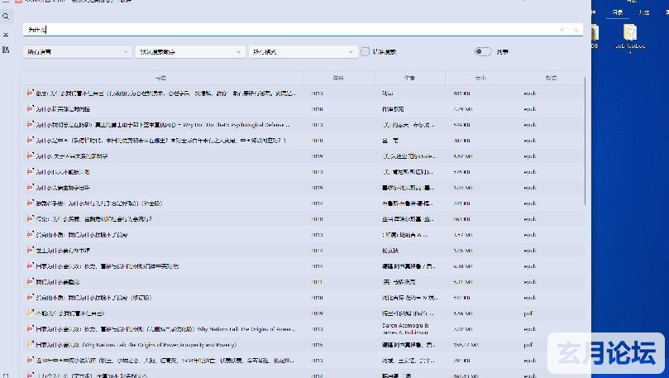The image size is (669, 378).
Task: Open the folder icon on the desktop
Action: pos(630,32)
